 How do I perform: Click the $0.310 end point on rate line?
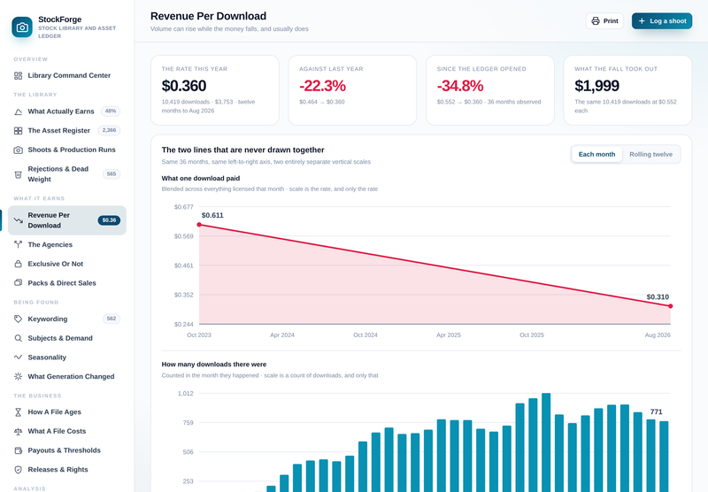click(671, 306)
